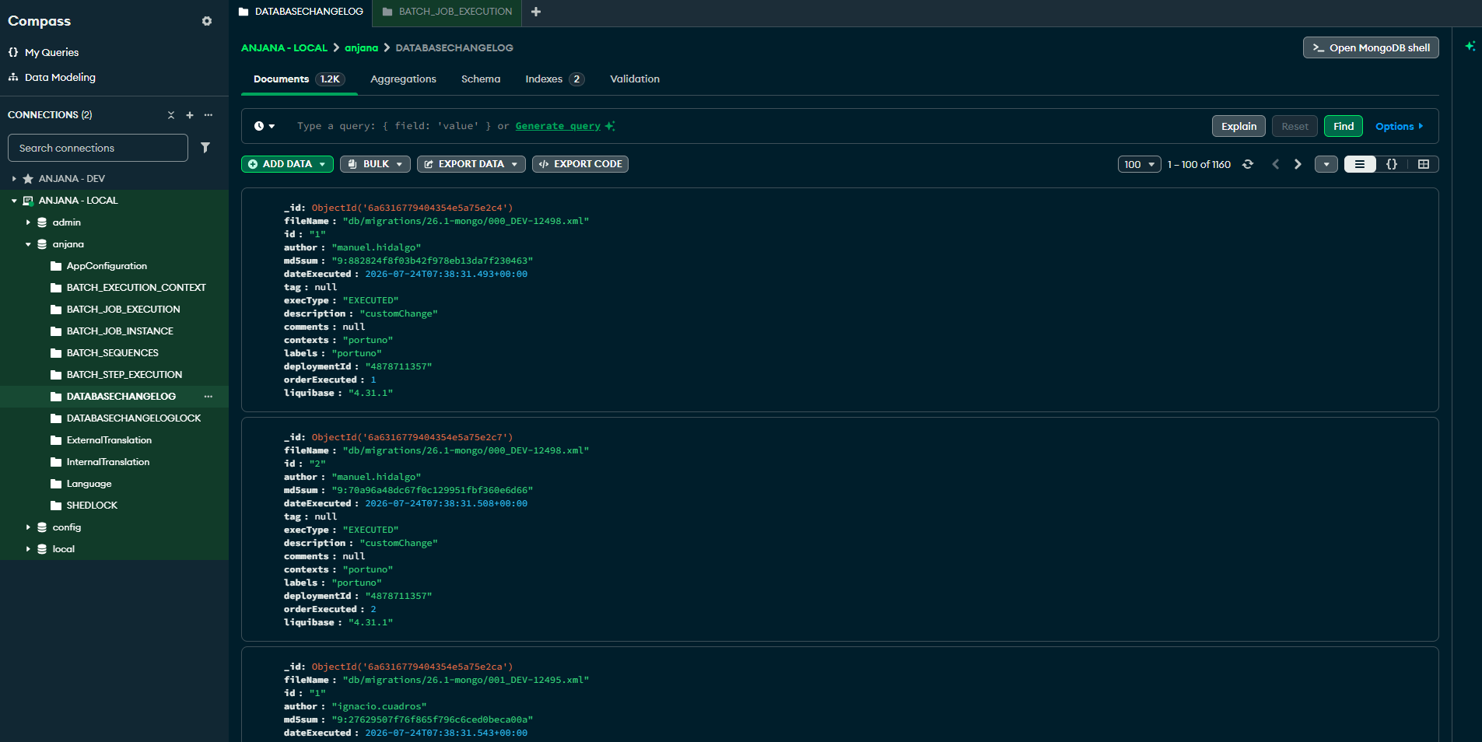Open the EXPORT DATA dropdown

pyautogui.click(x=471, y=164)
